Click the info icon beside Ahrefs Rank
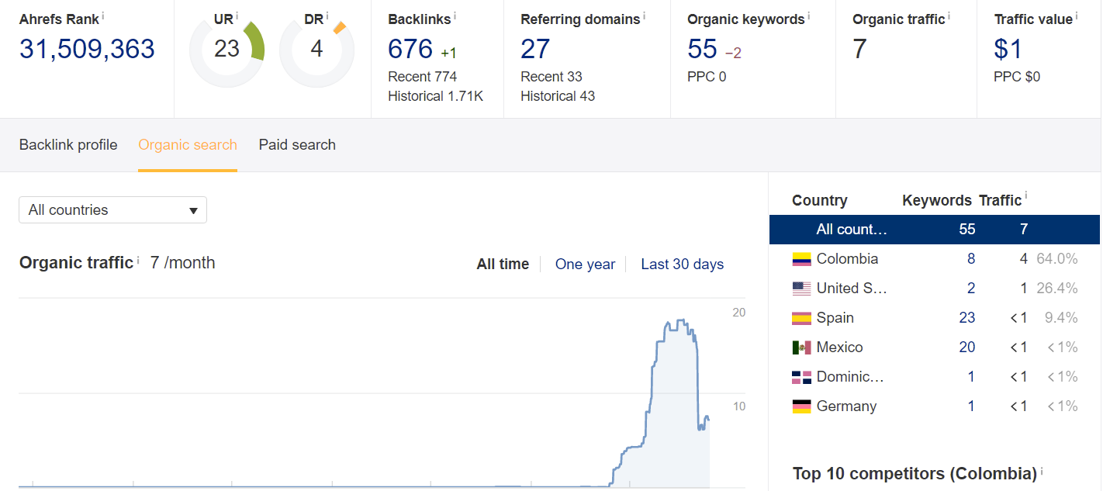The image size is (1103, 491). click(x=103, y=16)
